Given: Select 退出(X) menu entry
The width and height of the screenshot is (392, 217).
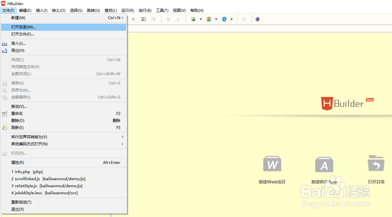Looking at the screenshot, I should pos(64,209).
